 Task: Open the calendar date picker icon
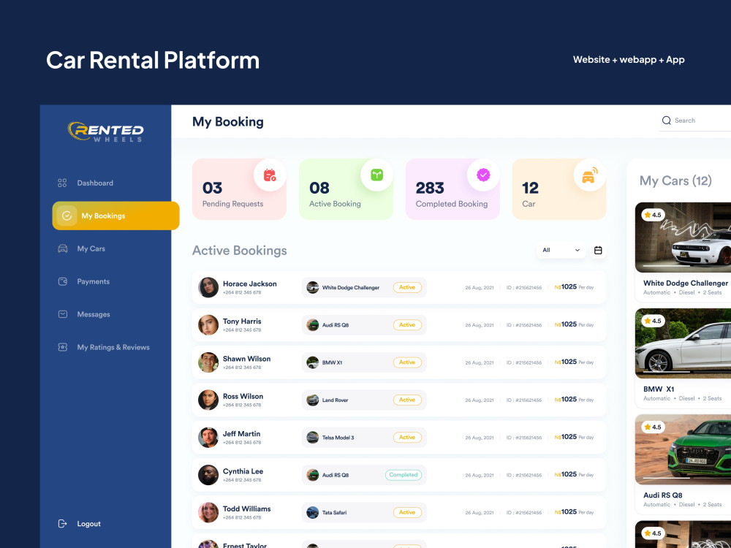[x=598, y=250]
